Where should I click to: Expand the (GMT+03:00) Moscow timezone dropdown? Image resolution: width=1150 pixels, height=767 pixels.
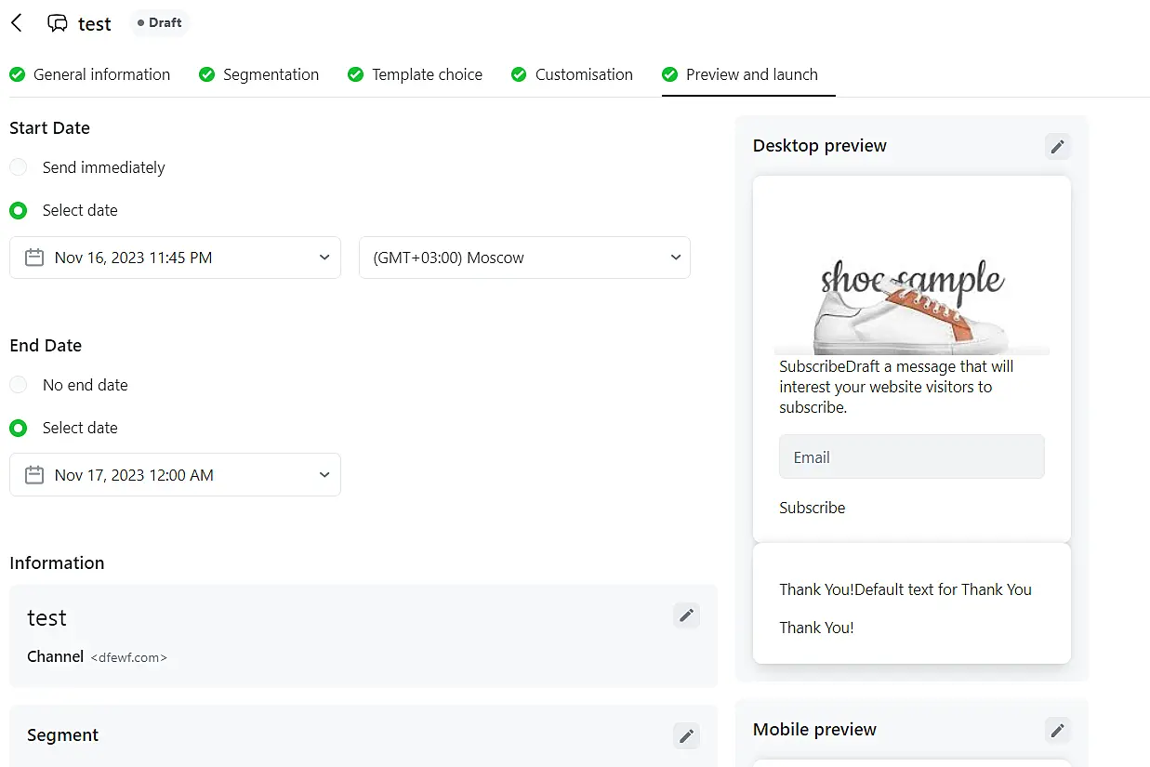point(524,258)
